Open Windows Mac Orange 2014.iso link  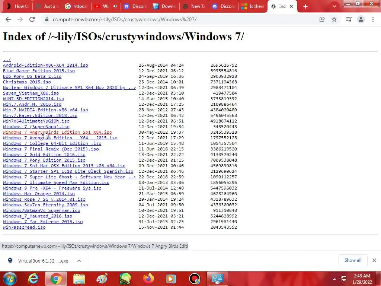pyautogui.click(x=39, y=194)
